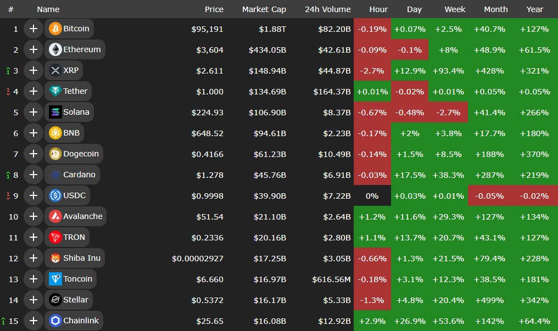Click the Cardano logo icon

tap(55, 175)
